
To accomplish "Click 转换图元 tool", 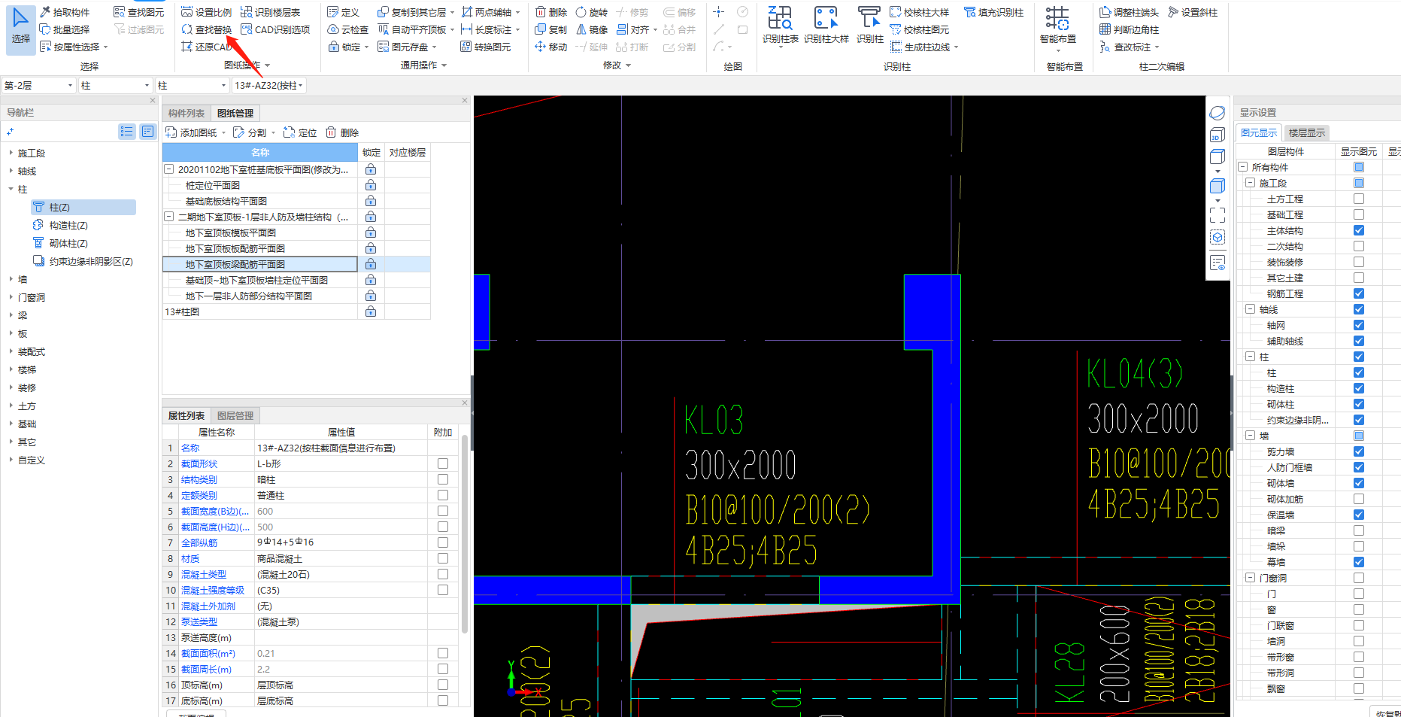I will (x=486, y=47).
